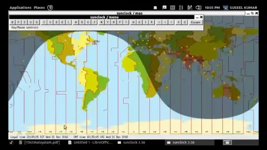Image resolution: width=267 pixels, height=150 pixels.
Task: Click the Escape button
Action: pyautogui.click(x=196, y=22)
